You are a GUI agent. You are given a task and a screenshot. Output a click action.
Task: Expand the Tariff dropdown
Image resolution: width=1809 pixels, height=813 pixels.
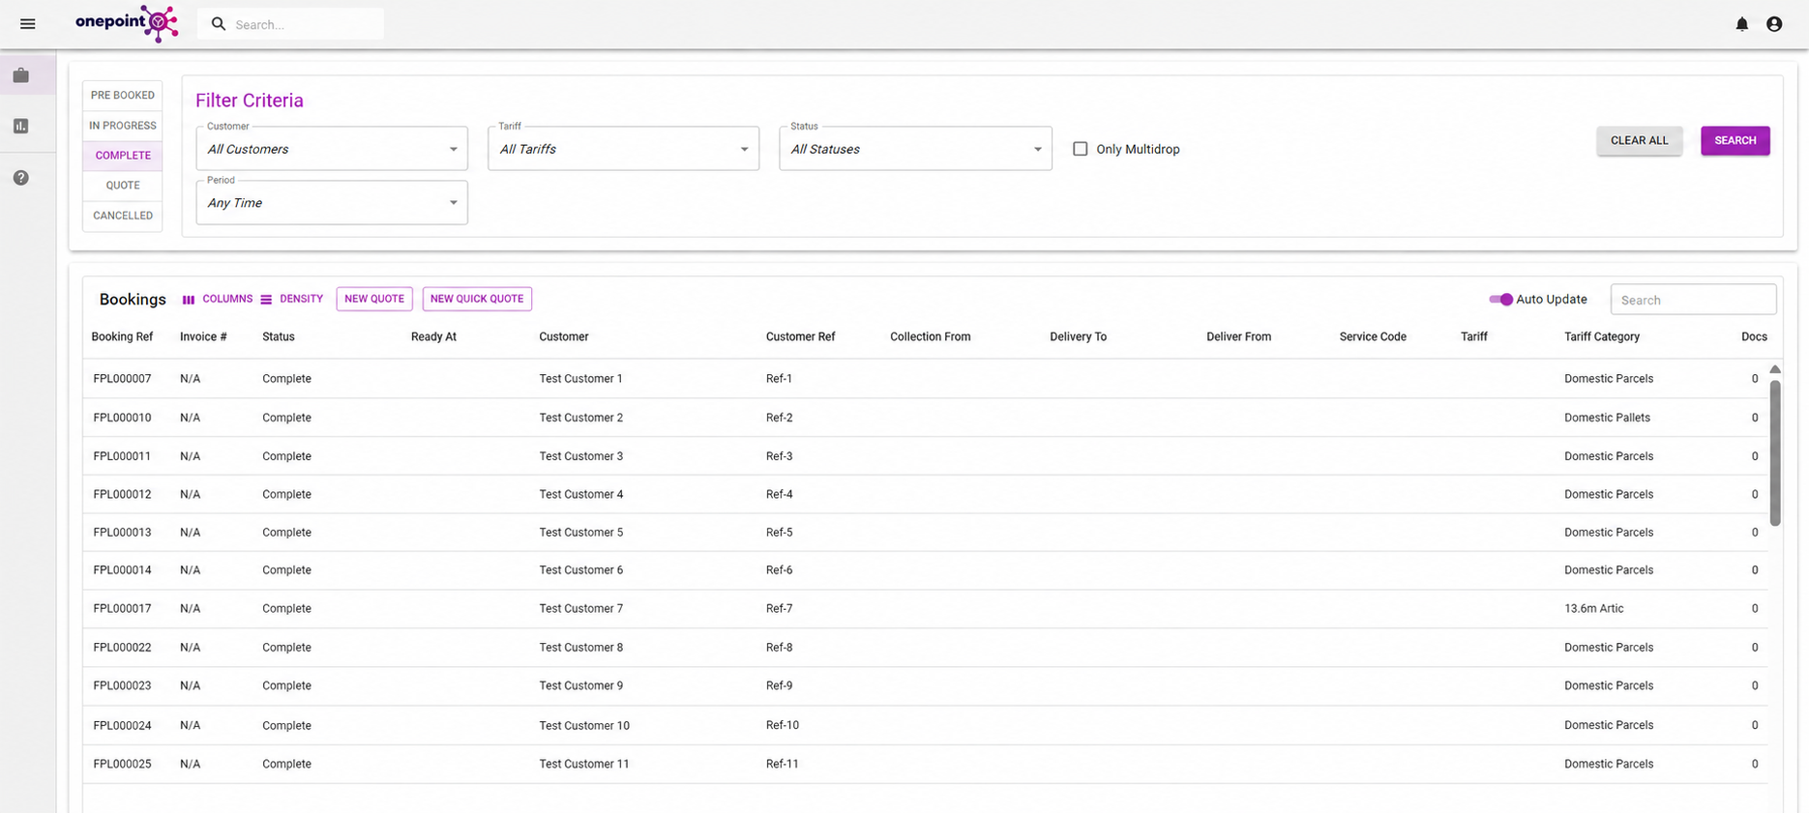coord(623,149)
